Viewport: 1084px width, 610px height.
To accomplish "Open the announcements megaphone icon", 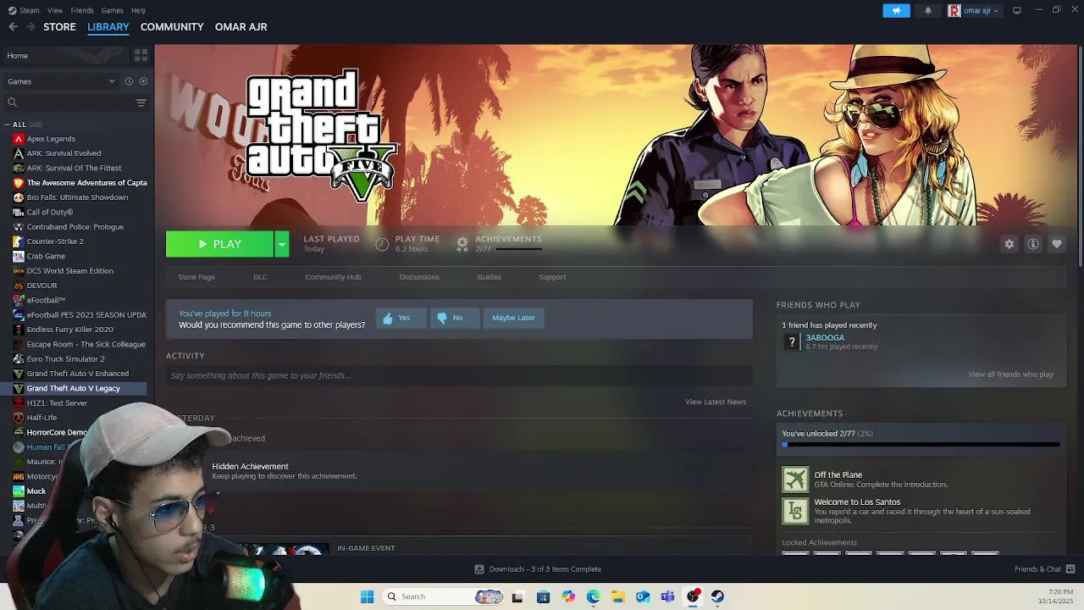I will point(896,10).
